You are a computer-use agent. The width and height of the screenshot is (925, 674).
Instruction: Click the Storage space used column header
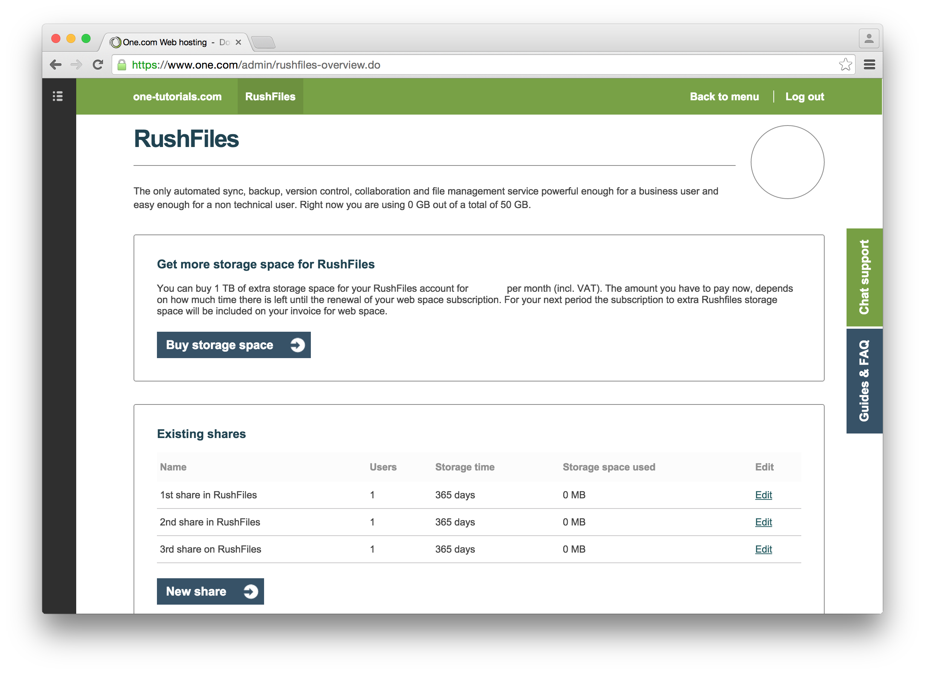(608, 467)
